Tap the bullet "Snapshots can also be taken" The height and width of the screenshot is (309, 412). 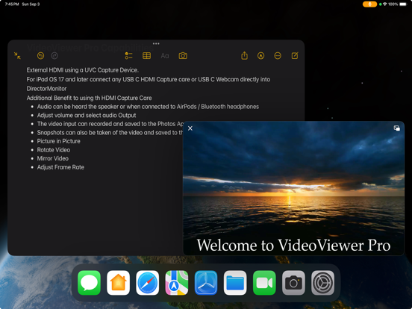click(x=110, y=133)
